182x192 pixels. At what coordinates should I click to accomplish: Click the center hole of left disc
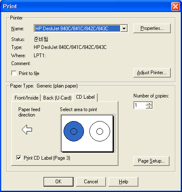74,131
